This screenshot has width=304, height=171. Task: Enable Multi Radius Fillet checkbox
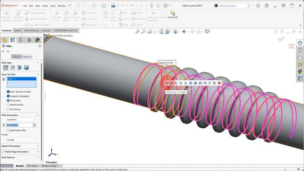pos(8,130)
